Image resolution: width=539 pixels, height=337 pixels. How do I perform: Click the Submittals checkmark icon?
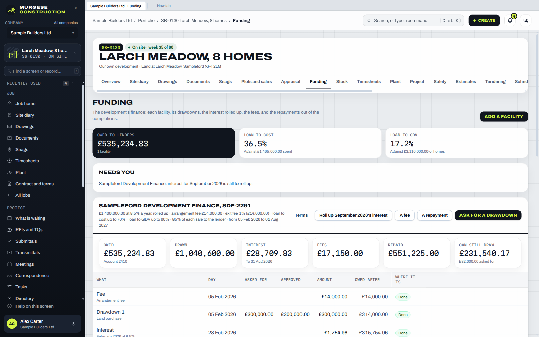pos(9,241)
